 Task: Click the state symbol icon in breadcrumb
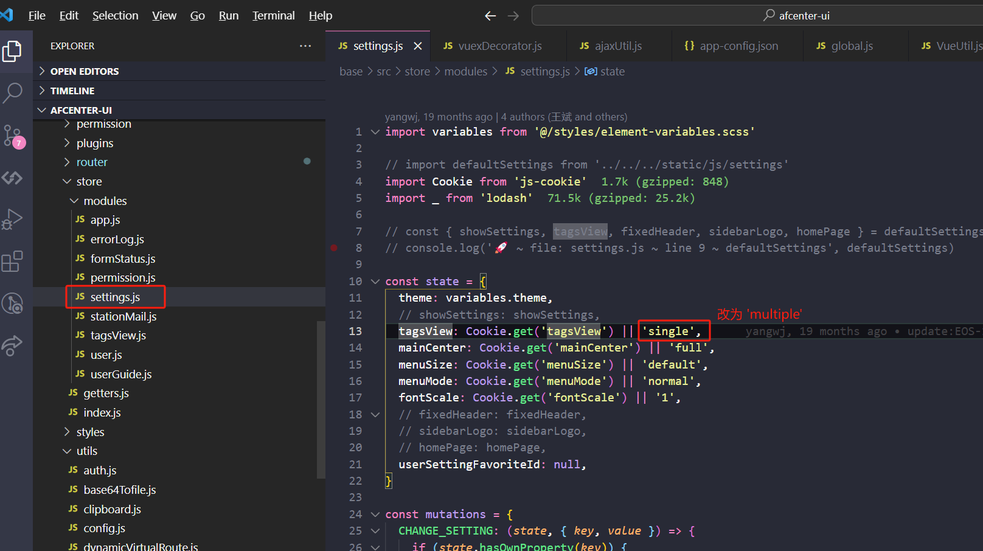click(x=590, y=71)
